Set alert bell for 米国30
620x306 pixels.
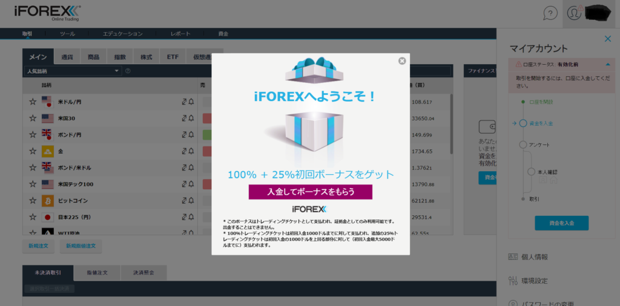click(x=191, y=118)
